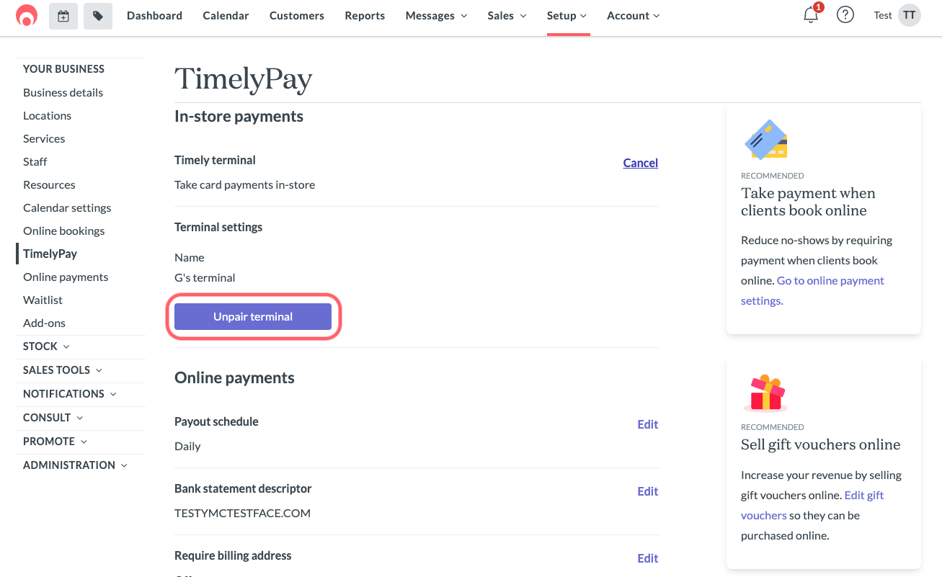This screenshot has height=577, width=942.
Task: Open Add-ons in sidebar
Action: (44, 323)
